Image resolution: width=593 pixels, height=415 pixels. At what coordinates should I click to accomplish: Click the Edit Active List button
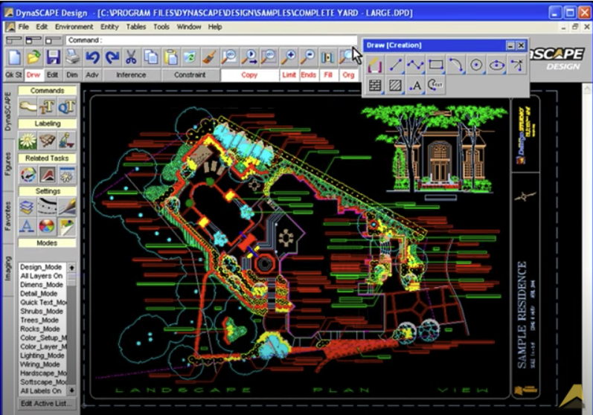point(46,403)
